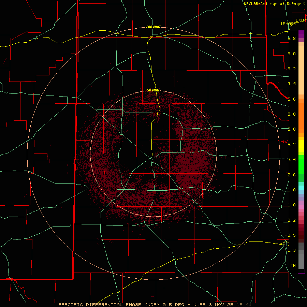The image size is (307, 307).
Task: Pick the bright yellow swatch on color bar
Action: (x=301, y=146)
